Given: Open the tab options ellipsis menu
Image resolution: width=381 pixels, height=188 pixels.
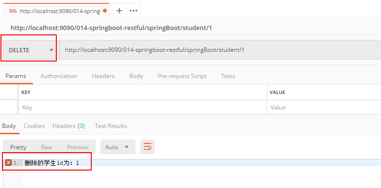Looking at the screenshot, I should coord(133,11).
